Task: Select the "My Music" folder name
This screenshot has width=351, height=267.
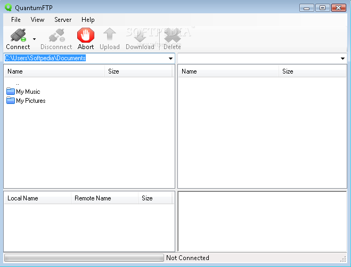Action: point(28,92)
